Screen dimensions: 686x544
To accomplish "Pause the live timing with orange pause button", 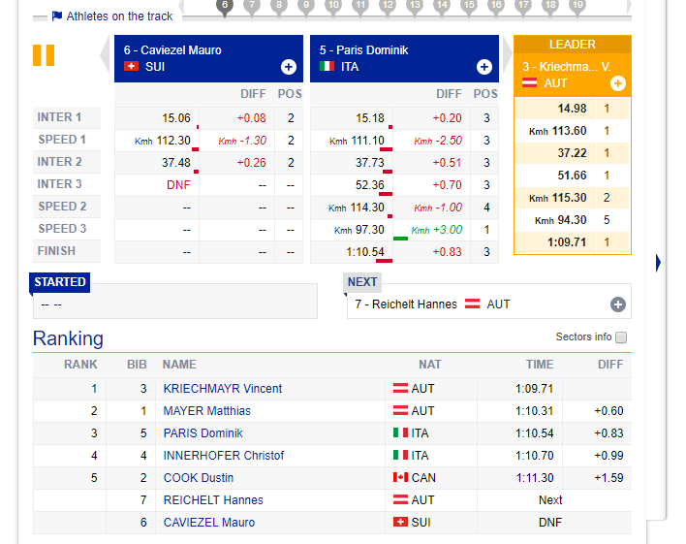I will pyautogui.click(x=44, y=55).
